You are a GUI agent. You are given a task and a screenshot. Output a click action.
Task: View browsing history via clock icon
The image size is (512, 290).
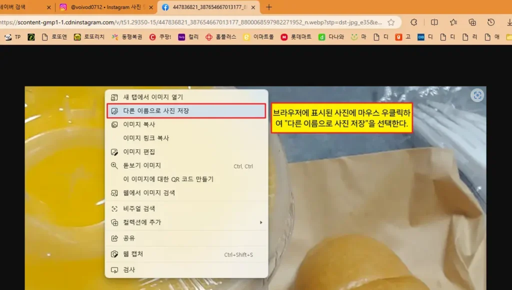tap(490, 22)
